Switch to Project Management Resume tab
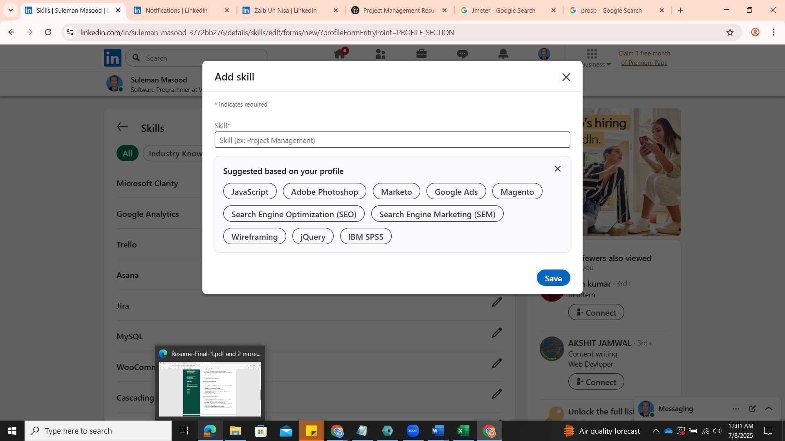Viewport: 785px width, 441px height. coord(399,10)
